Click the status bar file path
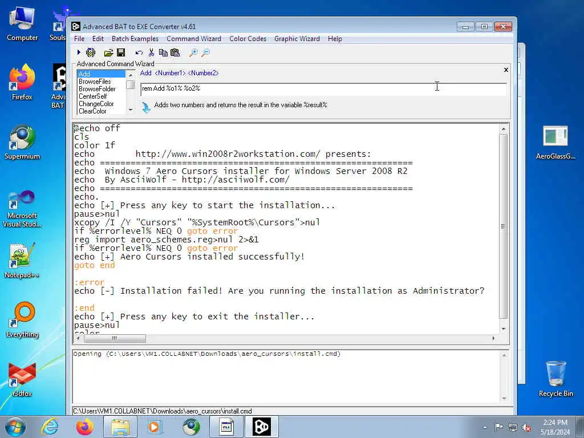Screen dimensions: 584x438 [163, 411]
